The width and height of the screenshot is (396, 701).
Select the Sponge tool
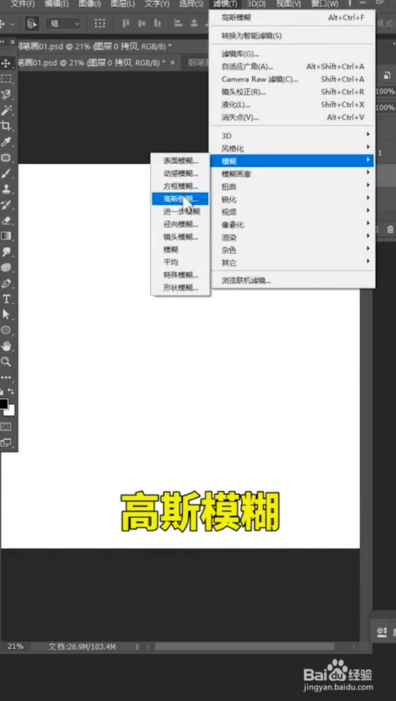tap(6, 267)
